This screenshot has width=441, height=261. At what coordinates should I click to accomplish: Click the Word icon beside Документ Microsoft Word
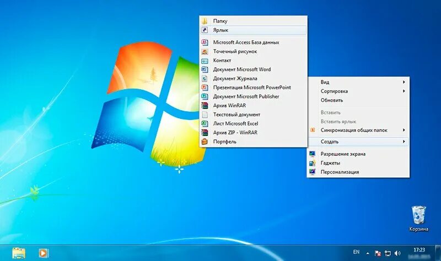click(205, 69)
